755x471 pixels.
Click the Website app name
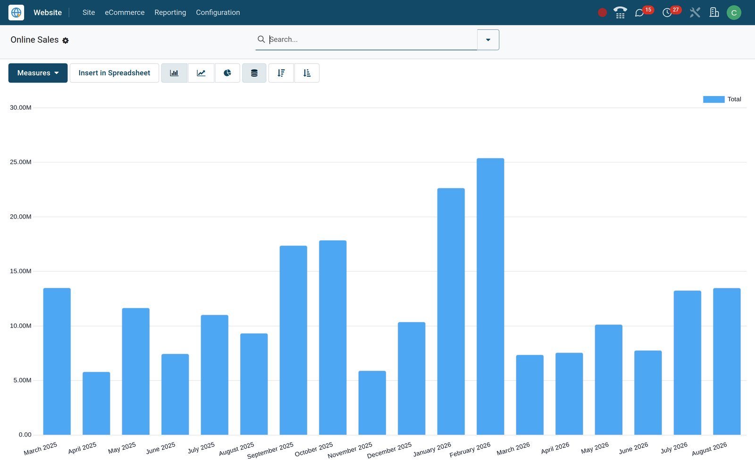48,13
